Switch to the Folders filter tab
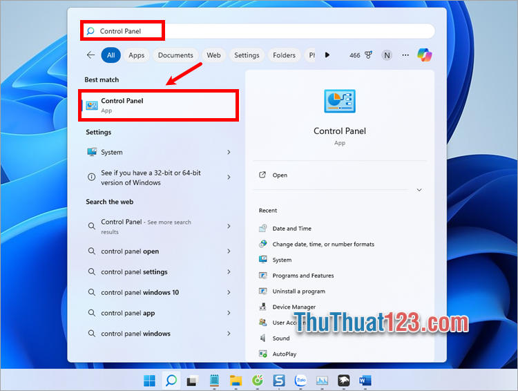Image resolution: width=518 pixels, height=391 pixels. (284, 55)
